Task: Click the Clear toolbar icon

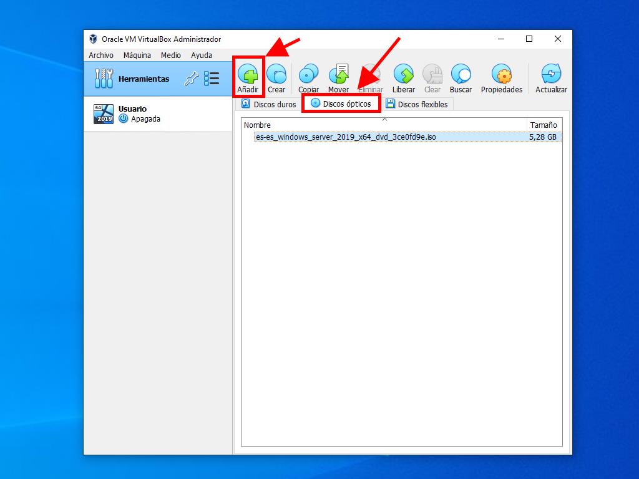Action: [x=432, y=75]
